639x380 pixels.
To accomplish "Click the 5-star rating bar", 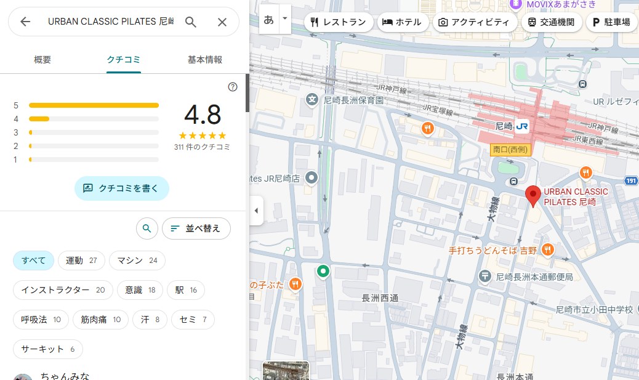I will (94, 105).
